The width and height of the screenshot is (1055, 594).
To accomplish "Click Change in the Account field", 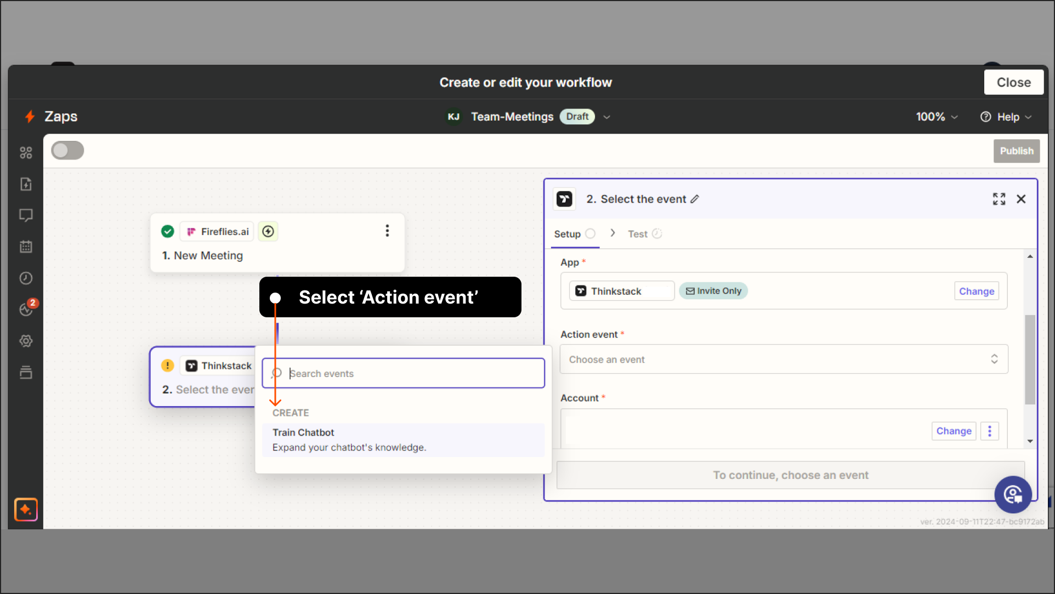I will tap(954, 431).
